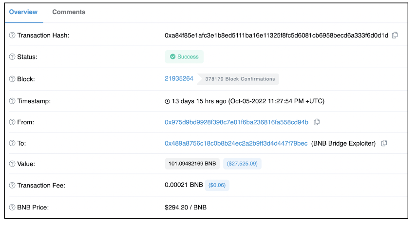Click the help icon beside Block

pos(12,79)
